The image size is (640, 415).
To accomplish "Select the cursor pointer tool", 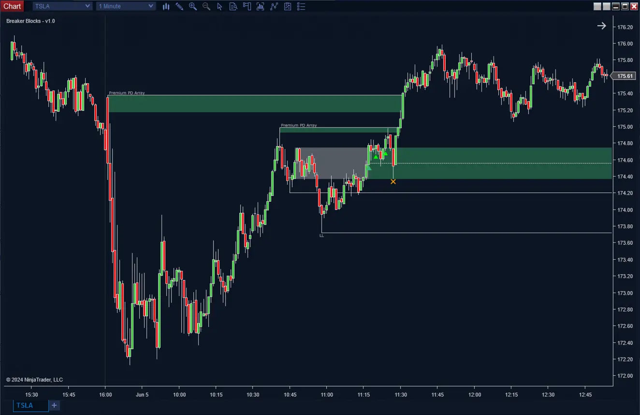I will coord(220,6).
